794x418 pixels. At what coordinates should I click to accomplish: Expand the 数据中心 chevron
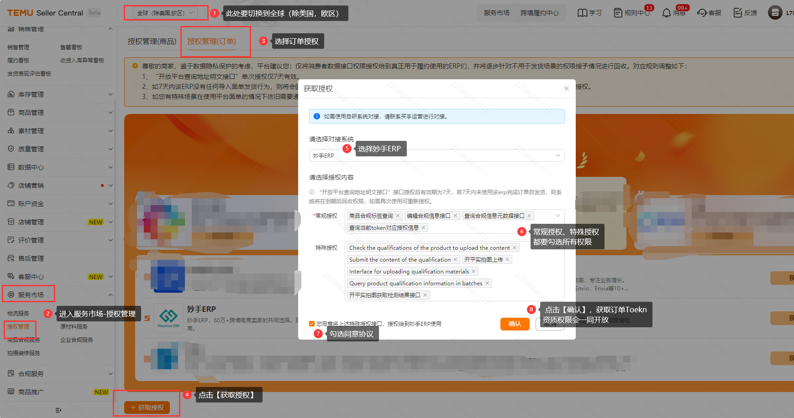[x=110, y=167]
